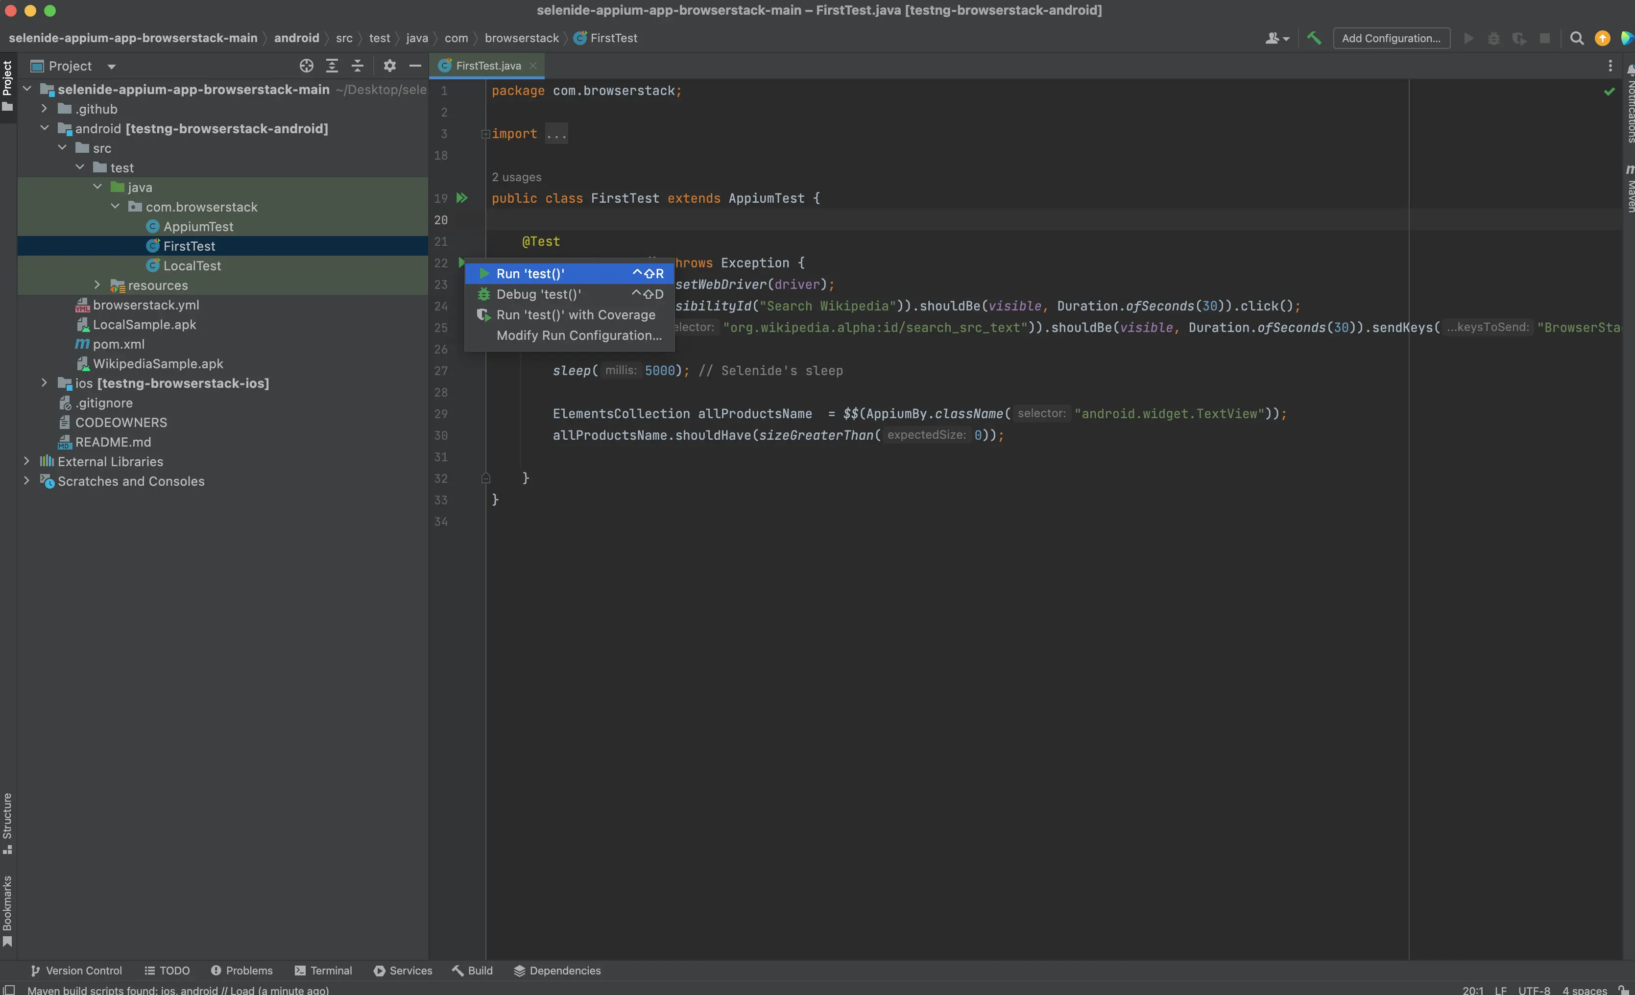This screenshot has width=1635, height=995.
Task: Open the Project view dropdown arrow
Action: point(112,66)
